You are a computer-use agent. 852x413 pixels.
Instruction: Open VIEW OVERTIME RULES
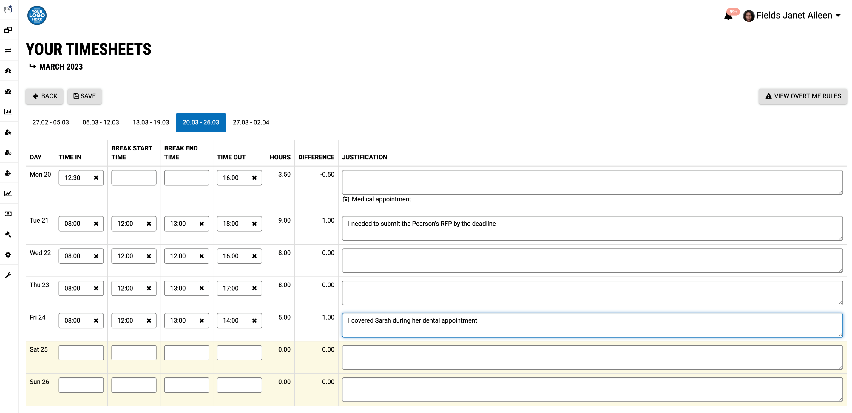pyautogui.click(x=803, y=96)
